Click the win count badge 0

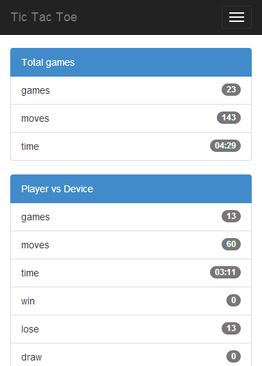point(233,300)
